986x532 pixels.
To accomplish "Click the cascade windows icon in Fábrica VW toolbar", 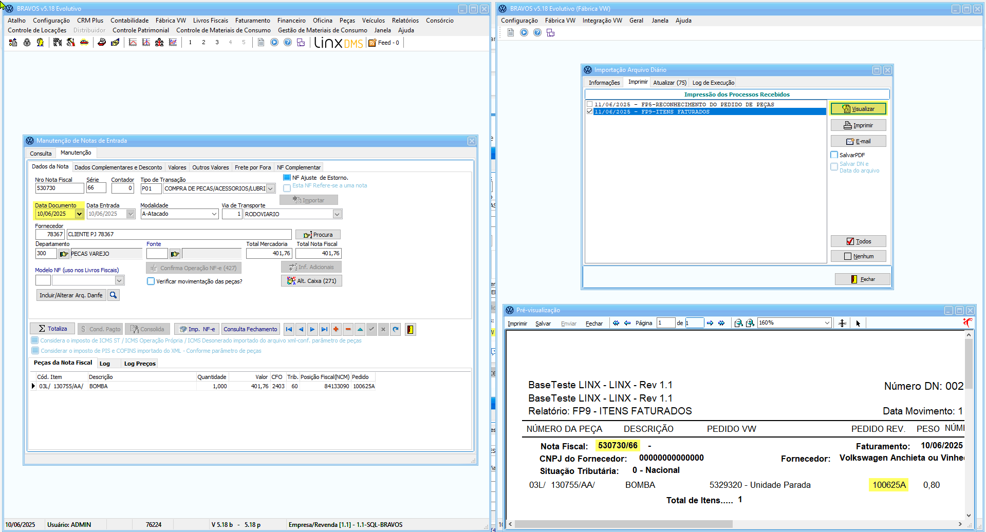I will [x=550, y=33].
